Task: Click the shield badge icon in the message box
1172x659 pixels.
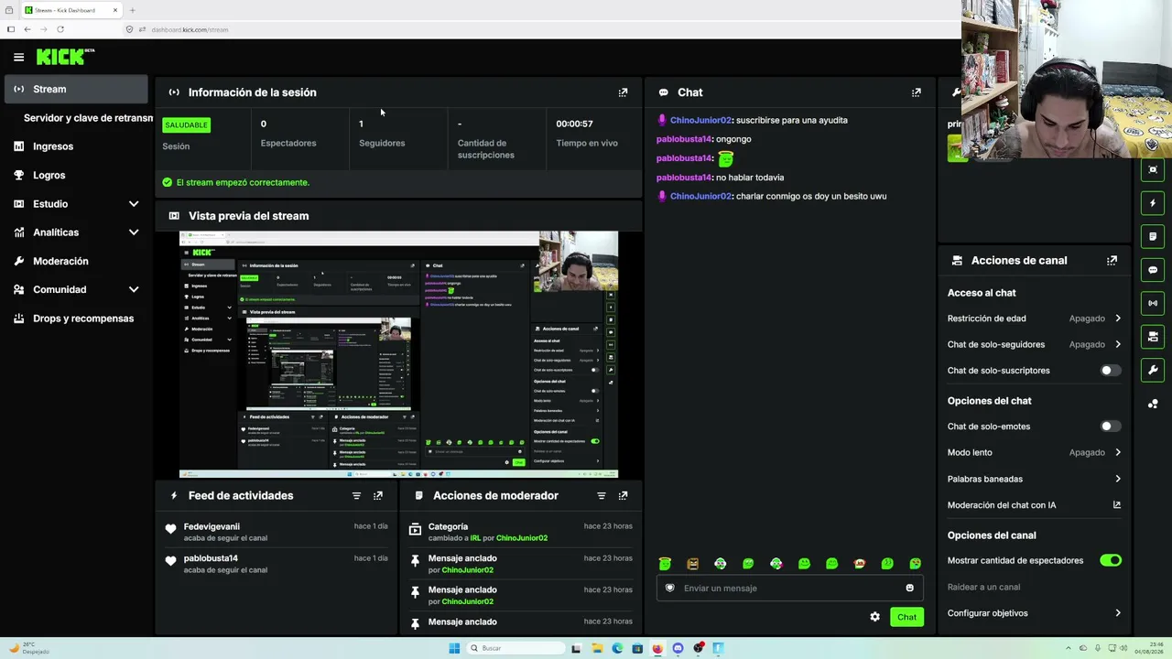Action: 670,588
